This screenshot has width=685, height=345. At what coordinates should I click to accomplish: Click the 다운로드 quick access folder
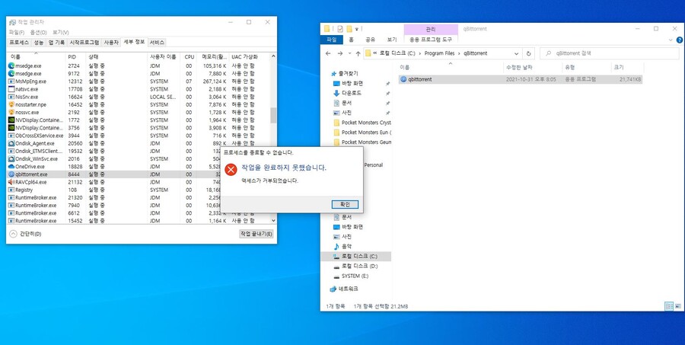coord(352,93)
